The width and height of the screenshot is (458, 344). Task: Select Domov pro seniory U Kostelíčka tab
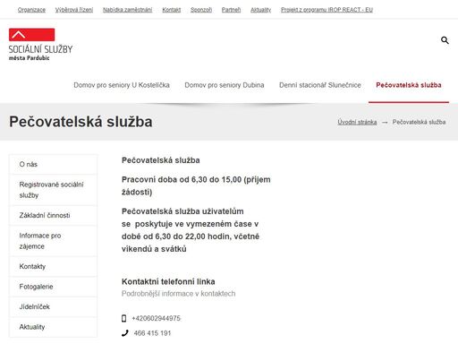click(122, 85)
